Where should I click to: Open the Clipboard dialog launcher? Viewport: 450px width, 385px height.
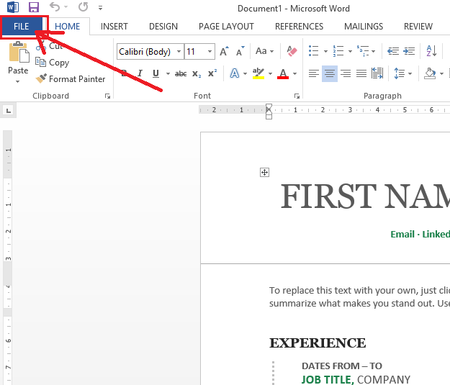click(107, 96)
